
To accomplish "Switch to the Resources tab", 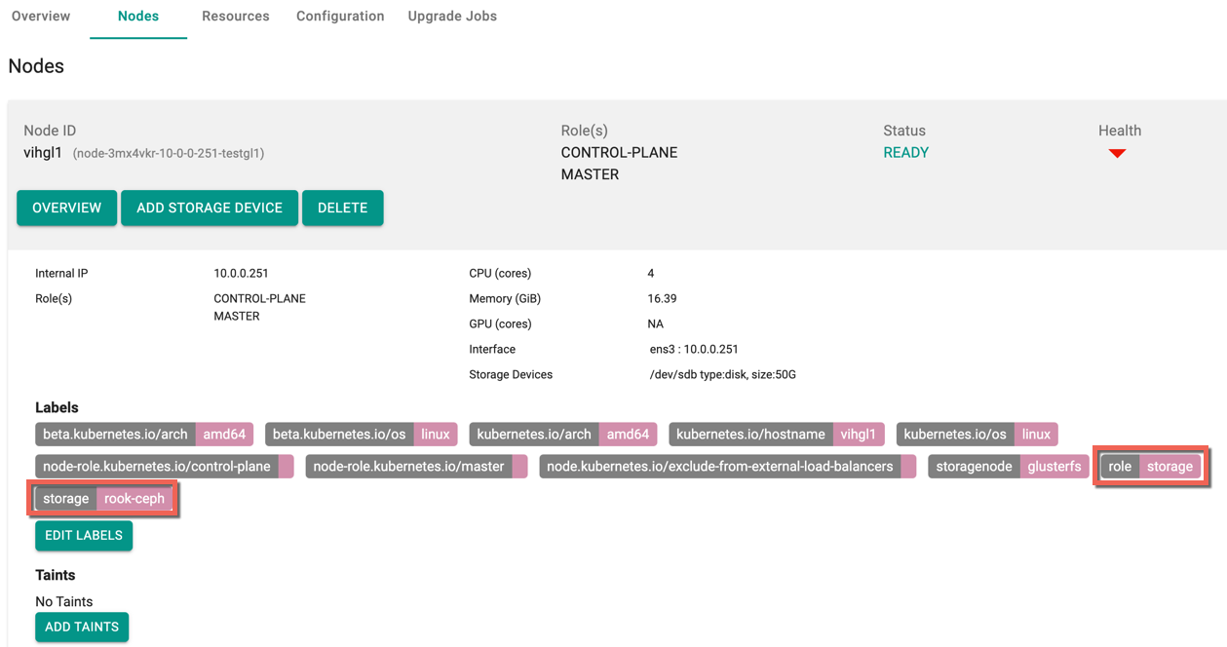I will [x=235, y=17].
